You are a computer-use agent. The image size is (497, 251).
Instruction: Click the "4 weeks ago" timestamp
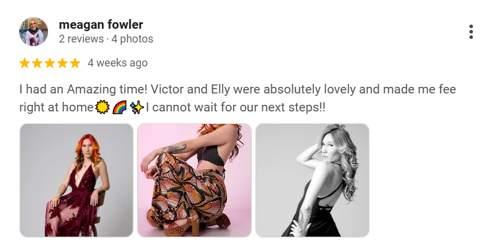(118, 63)
